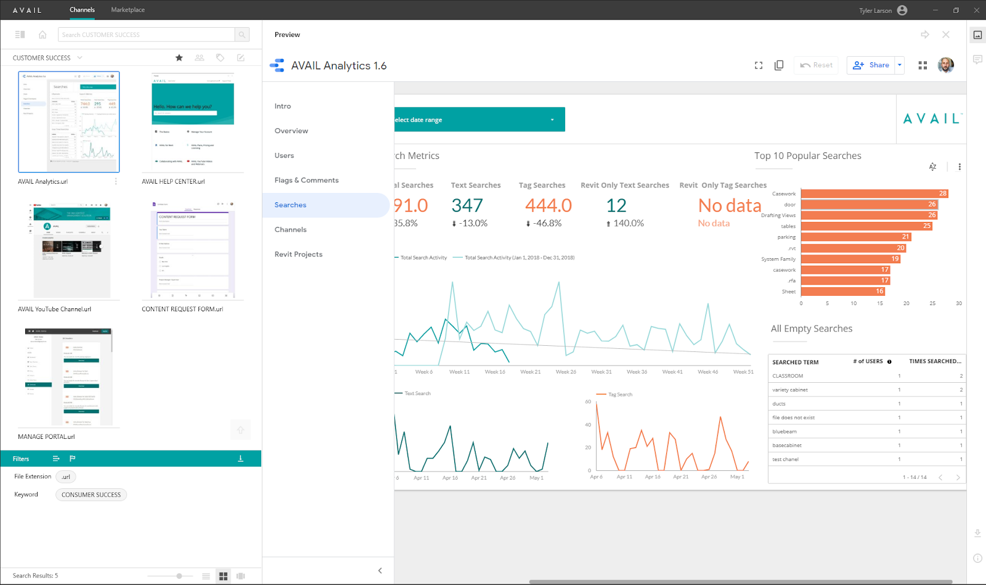Image resolution: width=986 pixels, height=585 pixels.
Task: Expand the CUSTOMER SUCCESS channel dropdown
Action: (79, 58)
